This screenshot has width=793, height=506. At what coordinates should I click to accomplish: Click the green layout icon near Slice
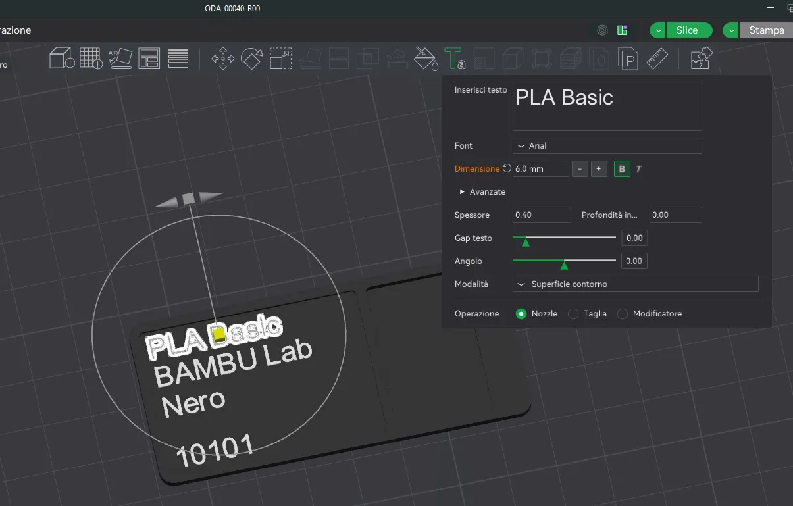point(622,30)
